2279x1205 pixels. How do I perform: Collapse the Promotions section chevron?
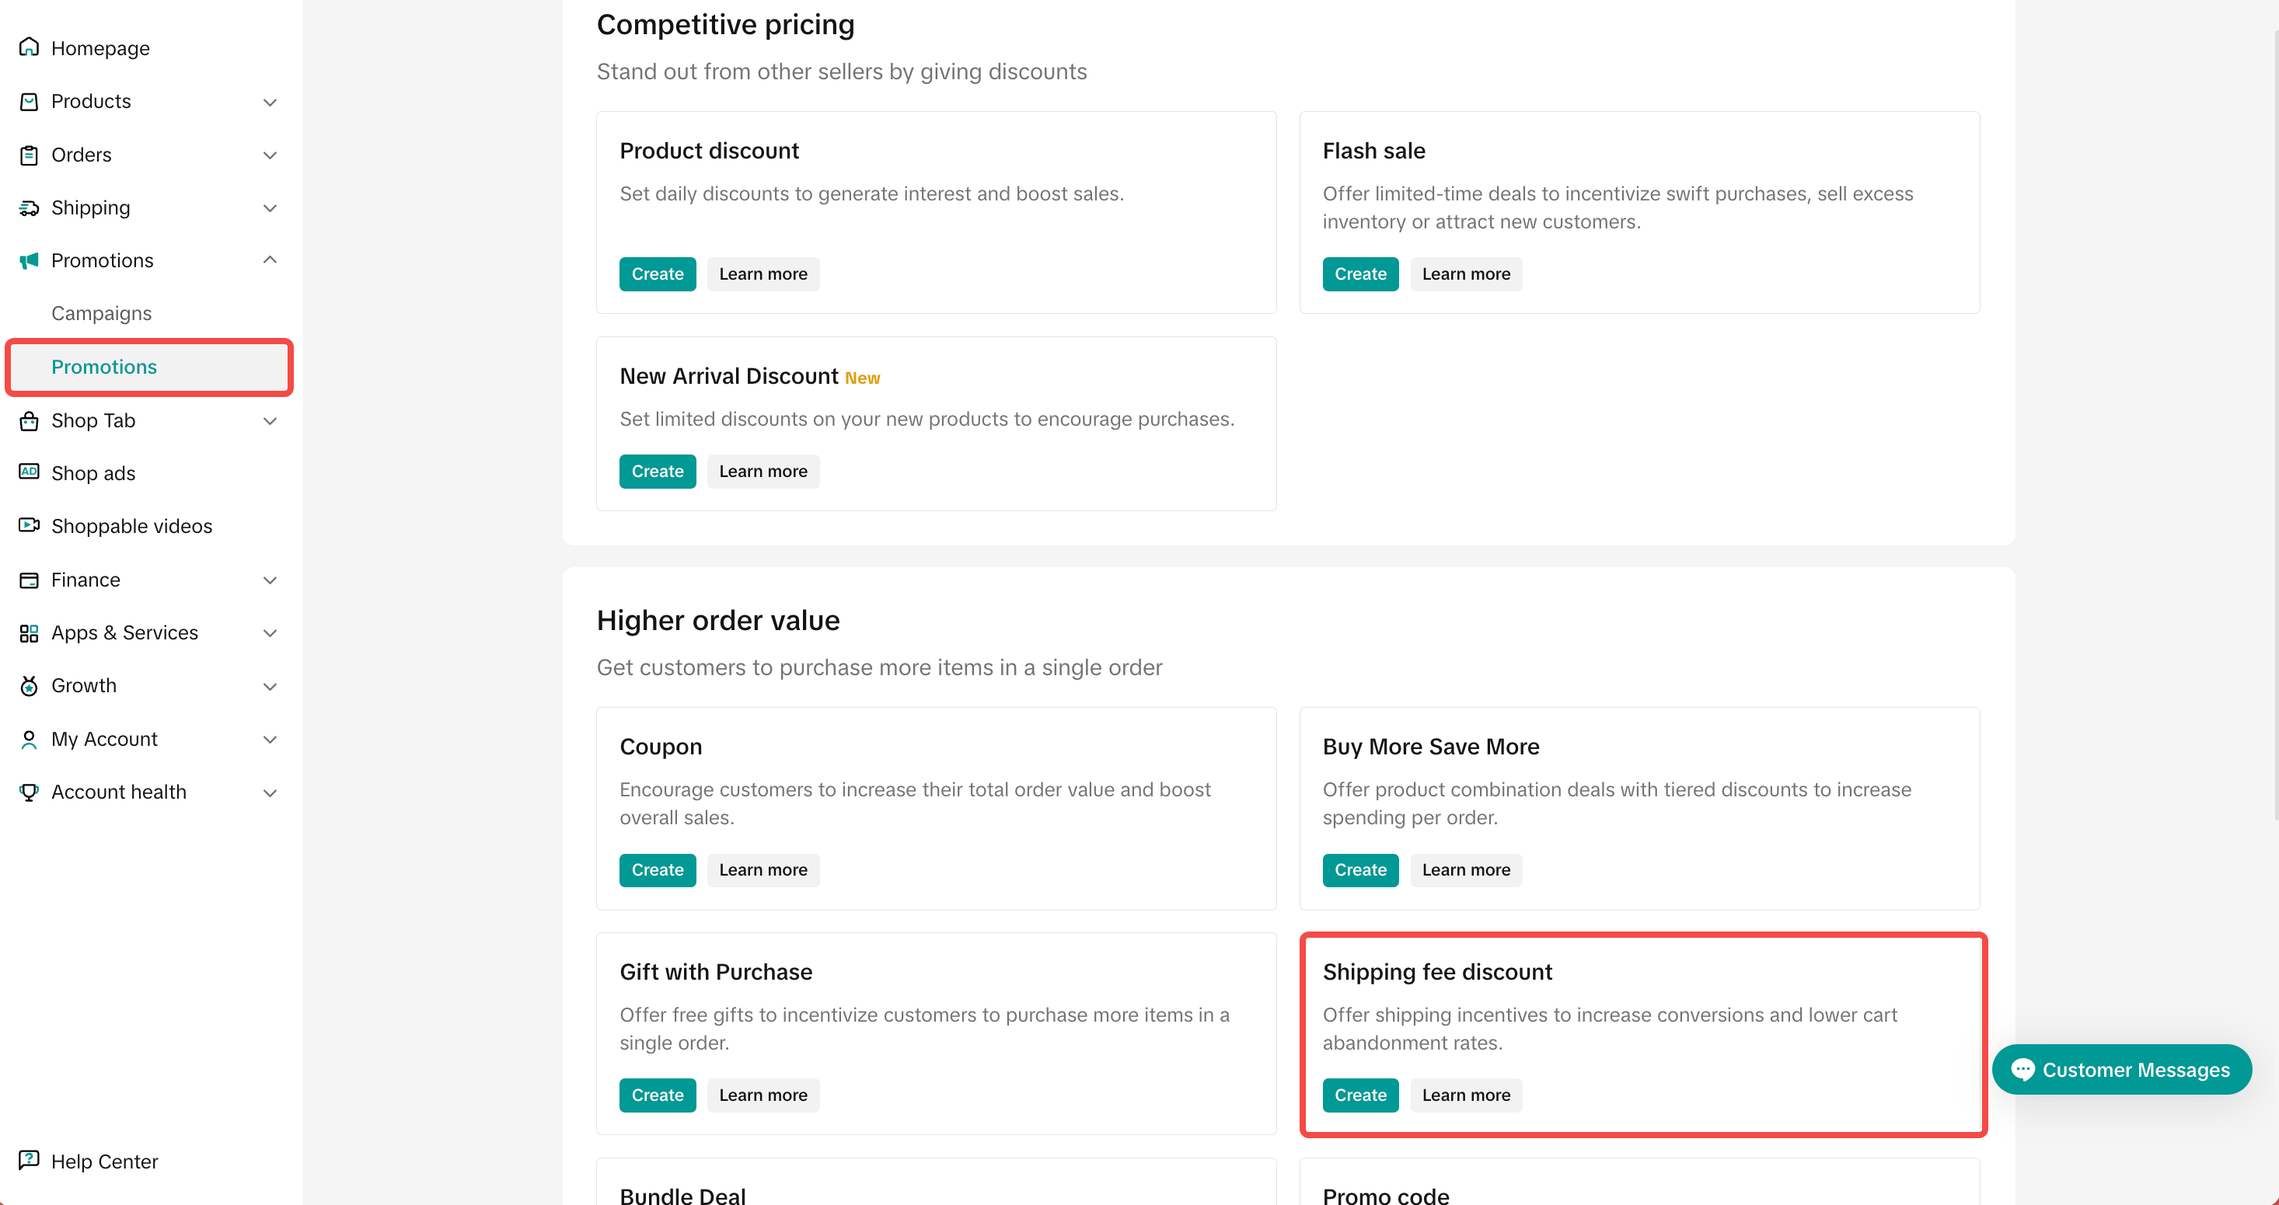tap(270, 260)
